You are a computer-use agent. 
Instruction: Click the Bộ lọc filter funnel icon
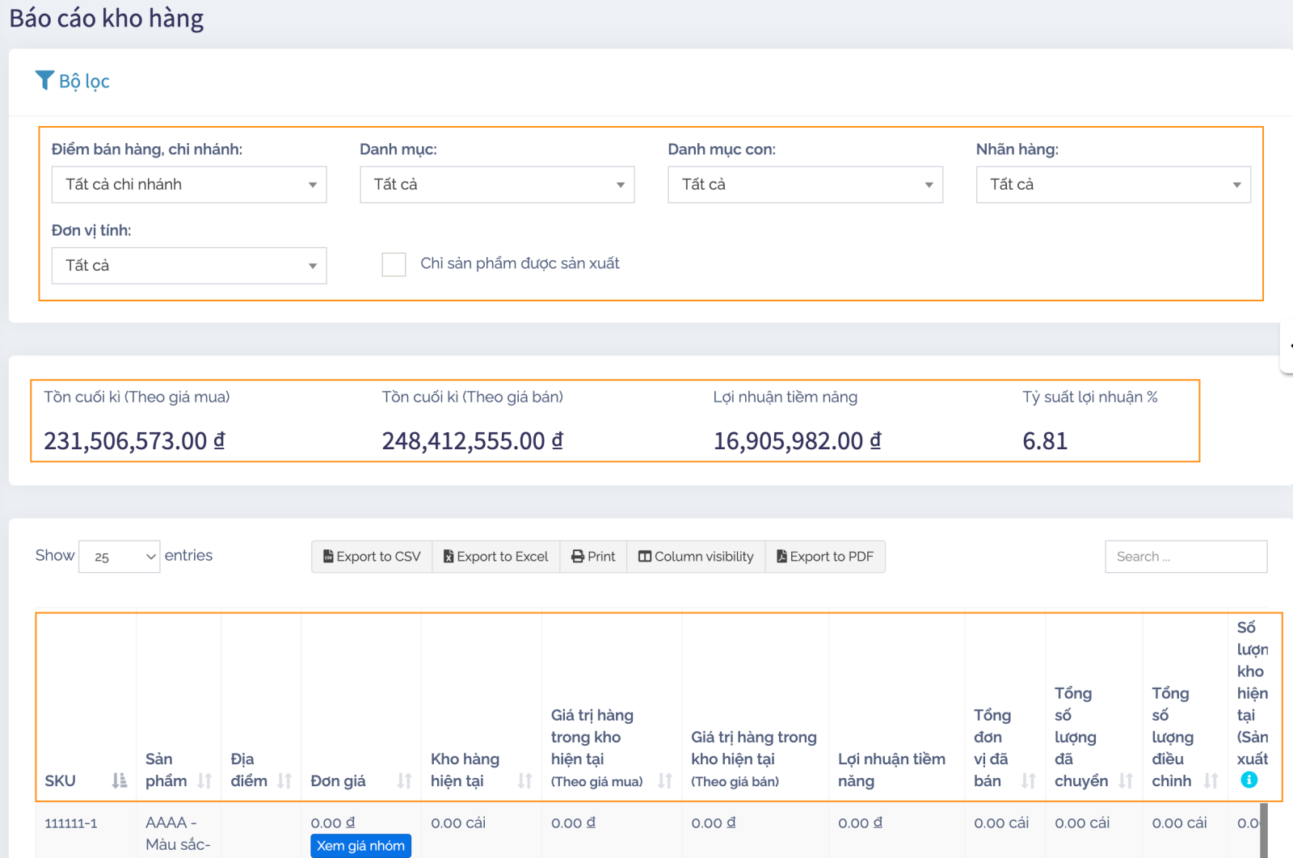(44, 80)
